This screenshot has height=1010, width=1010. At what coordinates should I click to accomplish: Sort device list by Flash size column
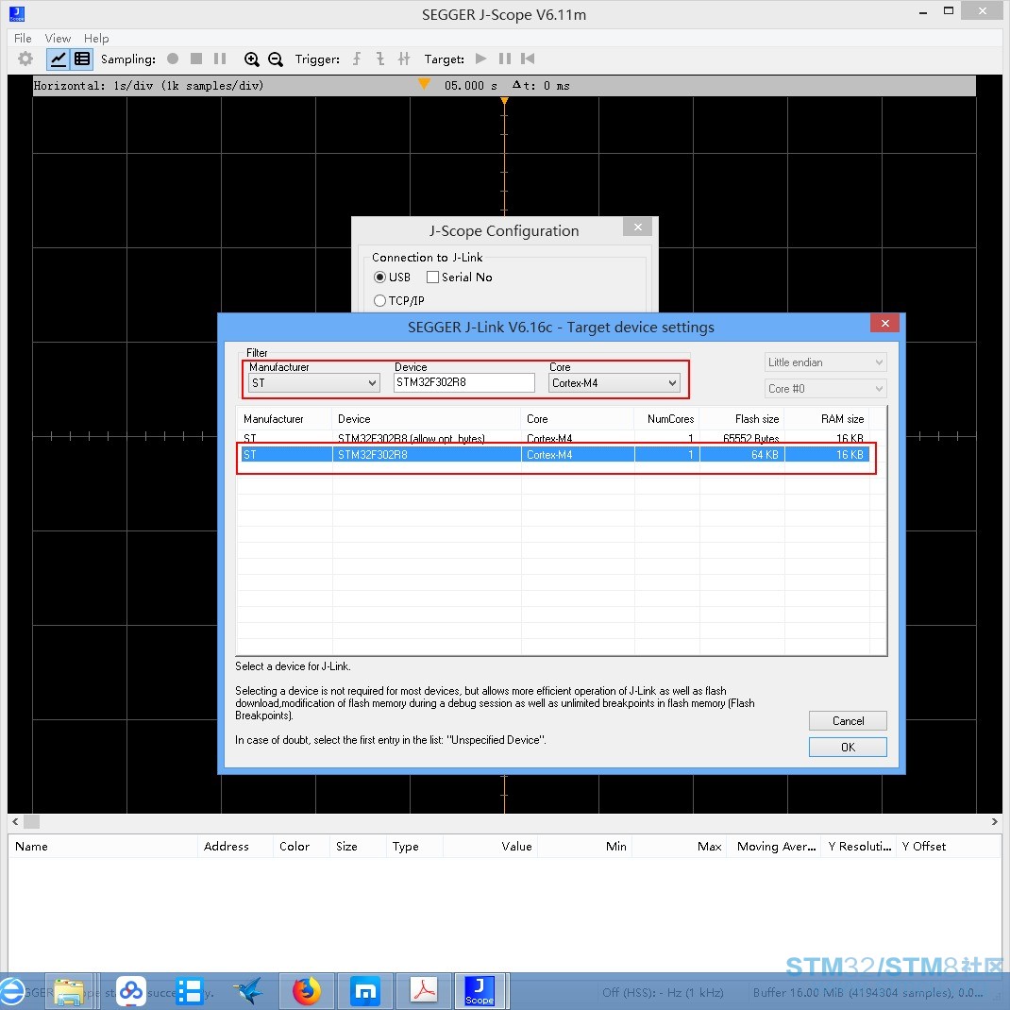click(x=742, y=419)
